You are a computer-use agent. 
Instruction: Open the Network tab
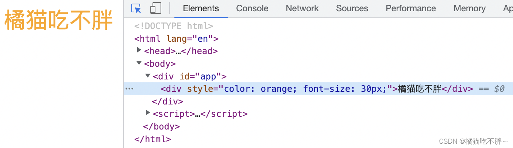(x=302, y=8)
